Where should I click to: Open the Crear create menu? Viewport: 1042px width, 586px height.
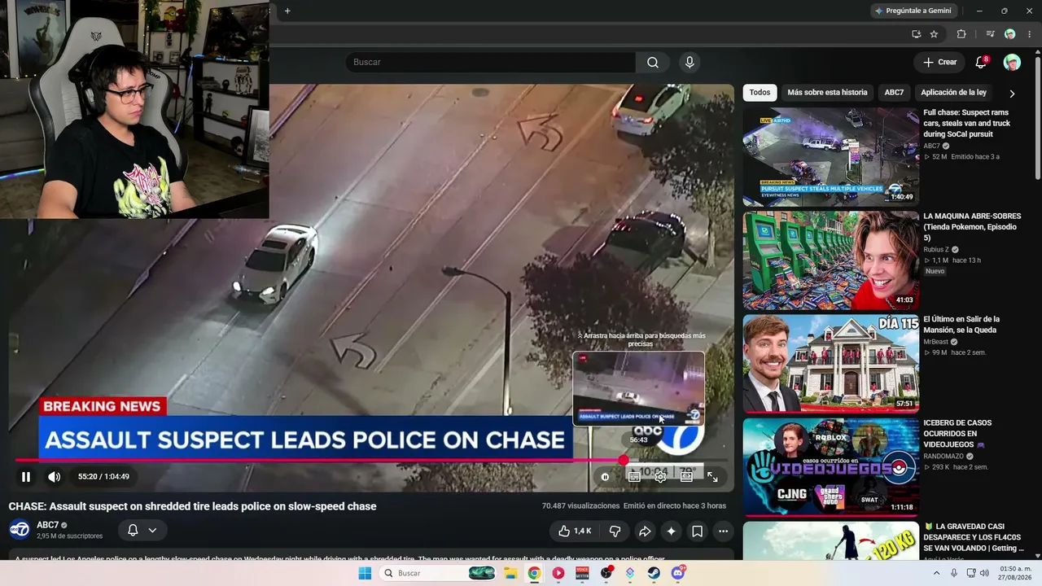pos(940,62)
